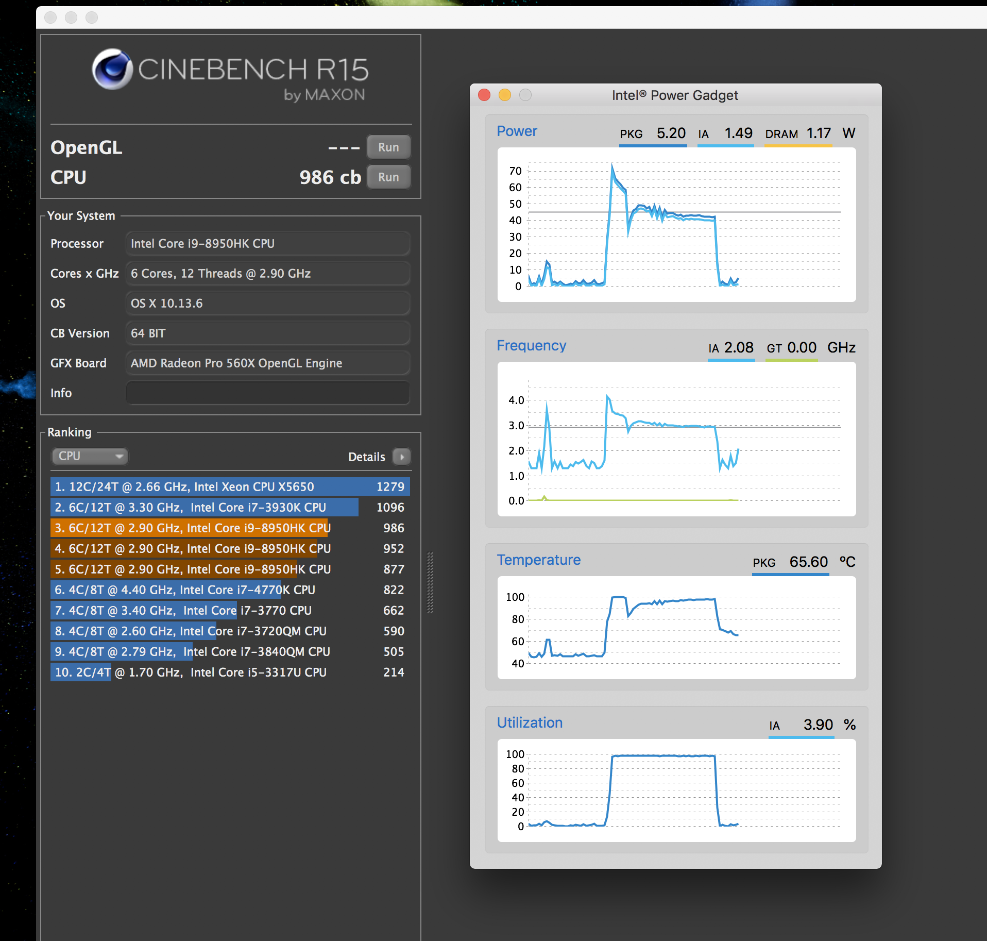Screen dimensions: 987x941
Task: Select the Core i7-4770K ranking row
Action: tap(230, 590)
